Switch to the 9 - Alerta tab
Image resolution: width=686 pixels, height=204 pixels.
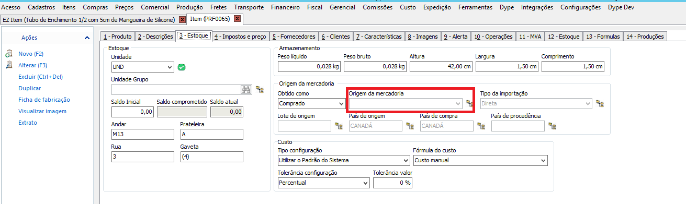click(456, 37)
